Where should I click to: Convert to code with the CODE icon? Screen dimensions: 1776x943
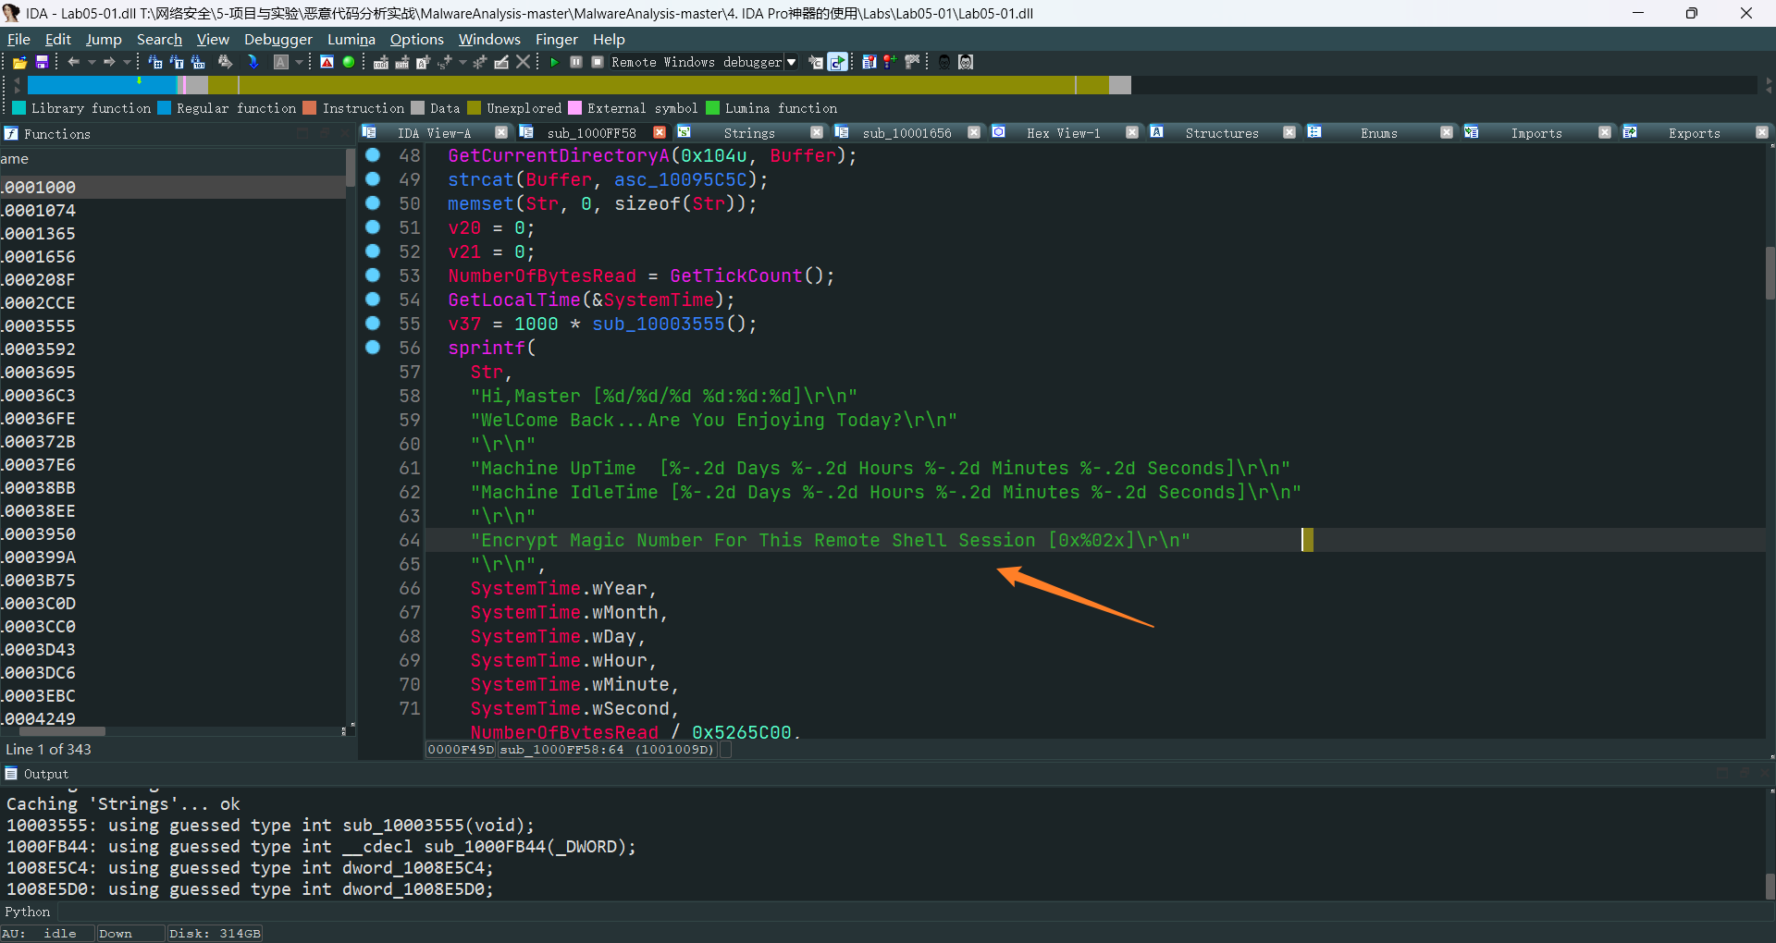381,62
